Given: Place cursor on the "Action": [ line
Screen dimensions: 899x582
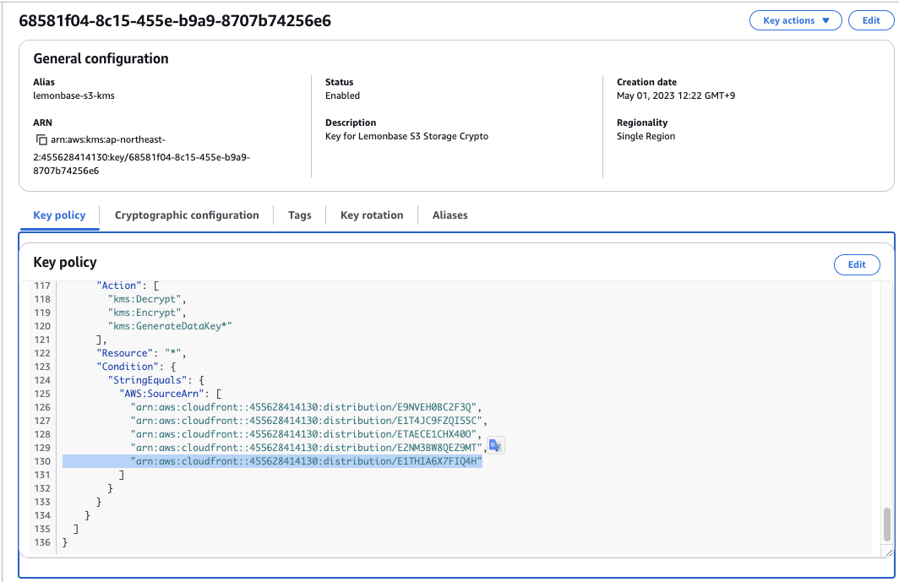Looking at the screenshot, I should point(128,285).
